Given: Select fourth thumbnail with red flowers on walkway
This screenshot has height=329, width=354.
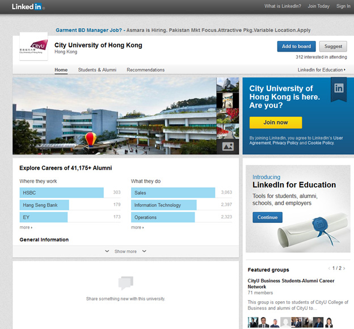Looking at the screenshot, I should [x=228, y=131].
